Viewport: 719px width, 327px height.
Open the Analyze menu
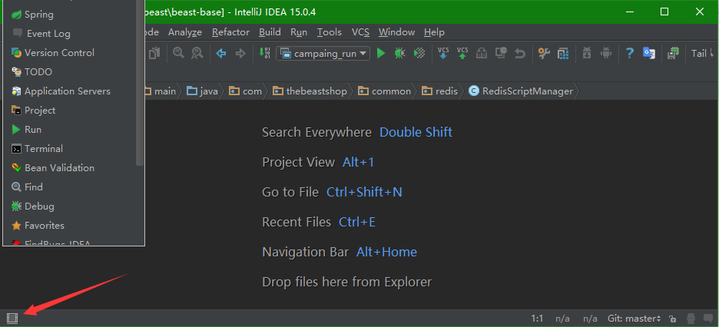185,32
